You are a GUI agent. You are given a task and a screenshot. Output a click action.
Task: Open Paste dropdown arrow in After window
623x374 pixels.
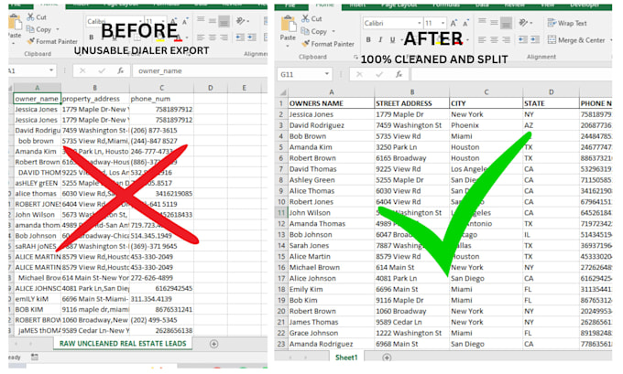(x=288, y=46)
